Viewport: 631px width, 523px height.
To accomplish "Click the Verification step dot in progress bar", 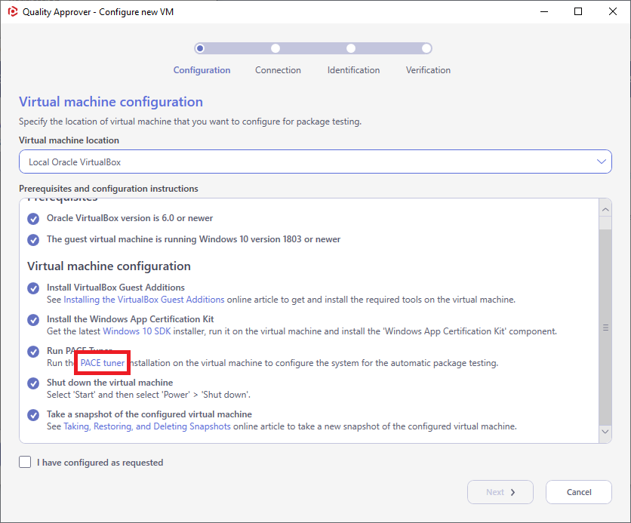I will [426, 48].
